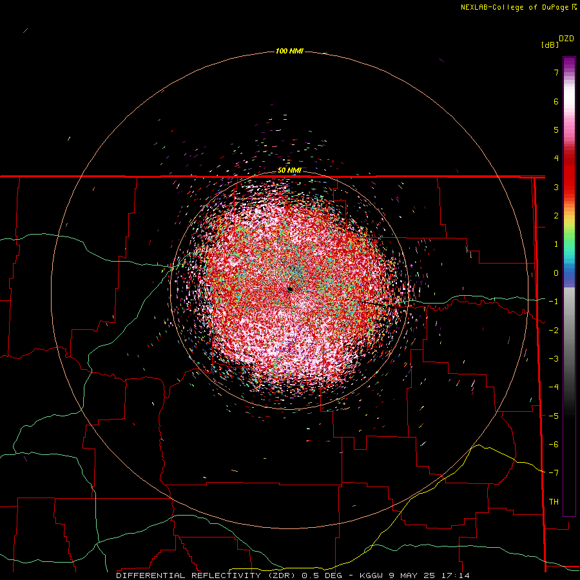This screenshot has width=580, height=580.
Task: Click the -6 dB value on scale
Action: point(554,445)
